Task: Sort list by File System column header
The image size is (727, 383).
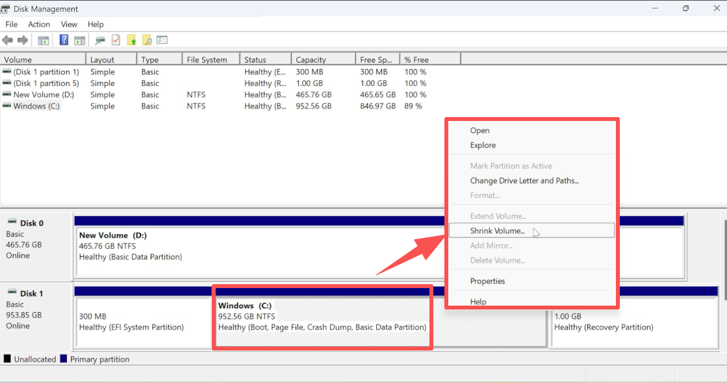Action: click(207, 60)
